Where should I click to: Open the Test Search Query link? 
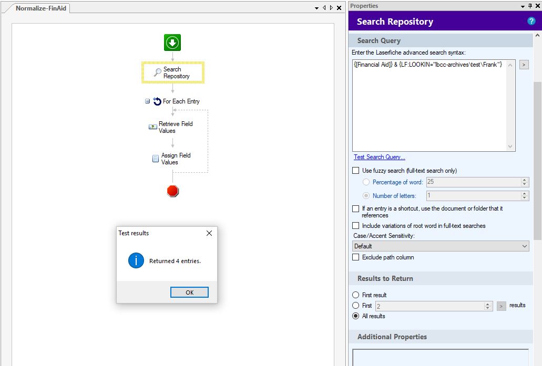379,157
